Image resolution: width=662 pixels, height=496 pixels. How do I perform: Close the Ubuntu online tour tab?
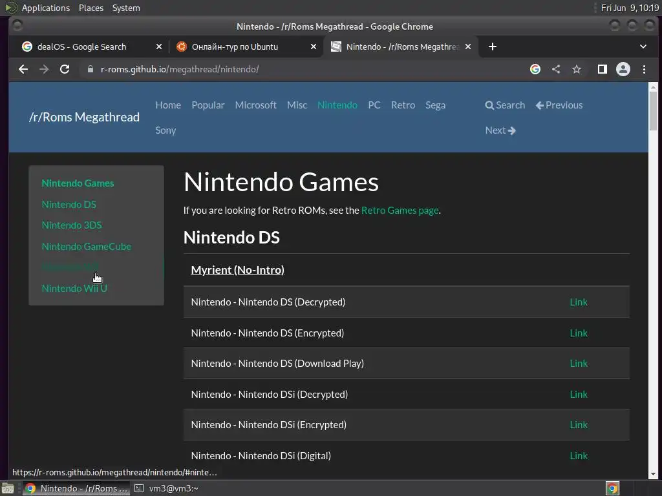[314, 46]
